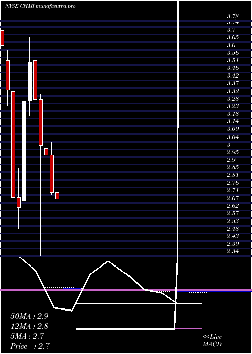Click the 3.14 price axis label
The height and width of the screenshot is (354, 252).
click(x=233, y=121)
